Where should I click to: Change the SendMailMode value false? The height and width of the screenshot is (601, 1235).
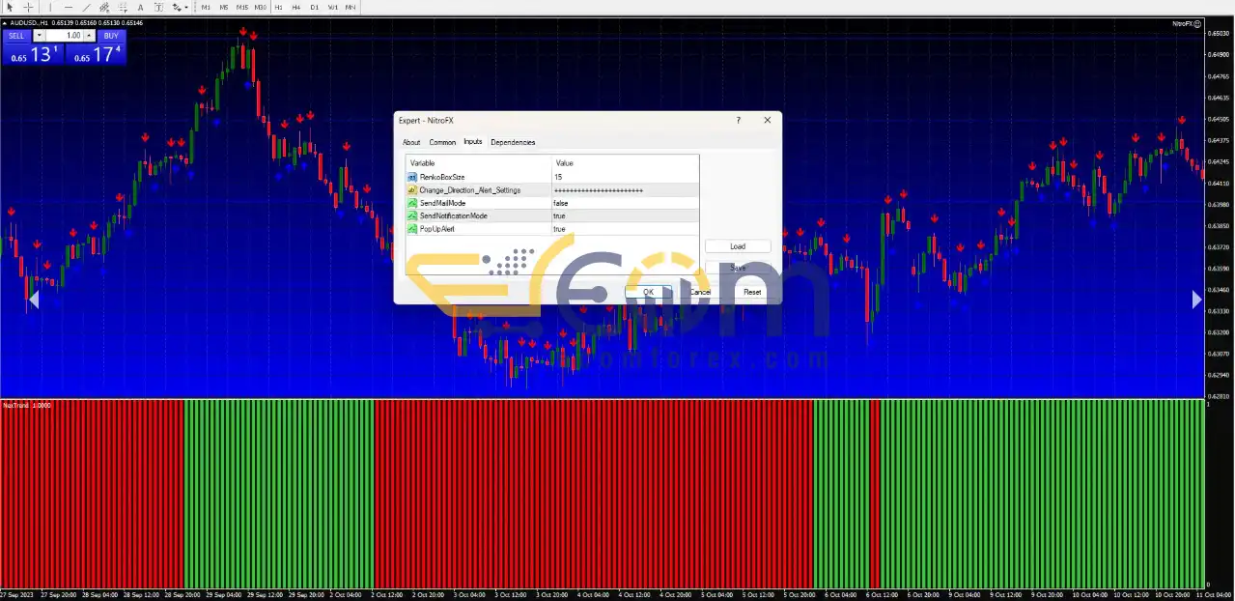tap(624, 203)
